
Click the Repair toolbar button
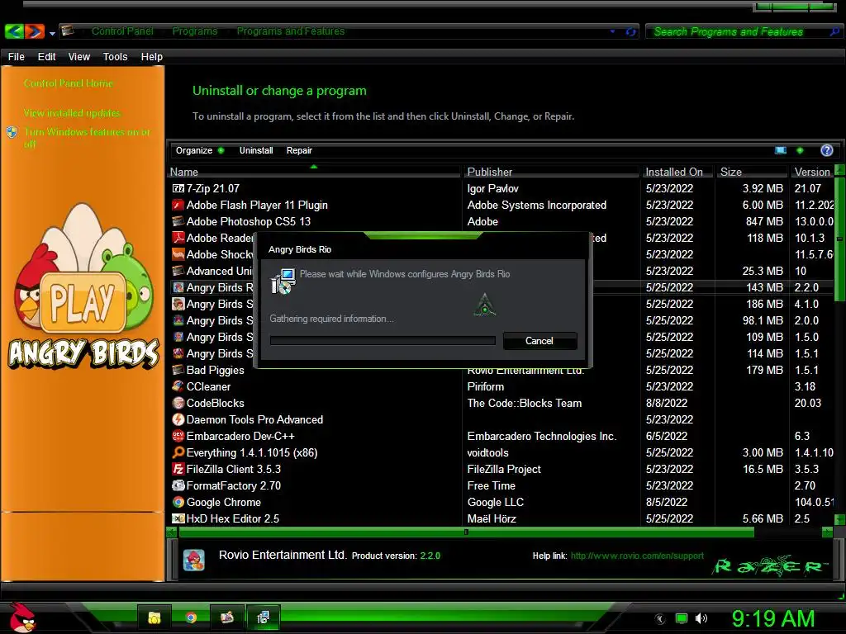299,150
